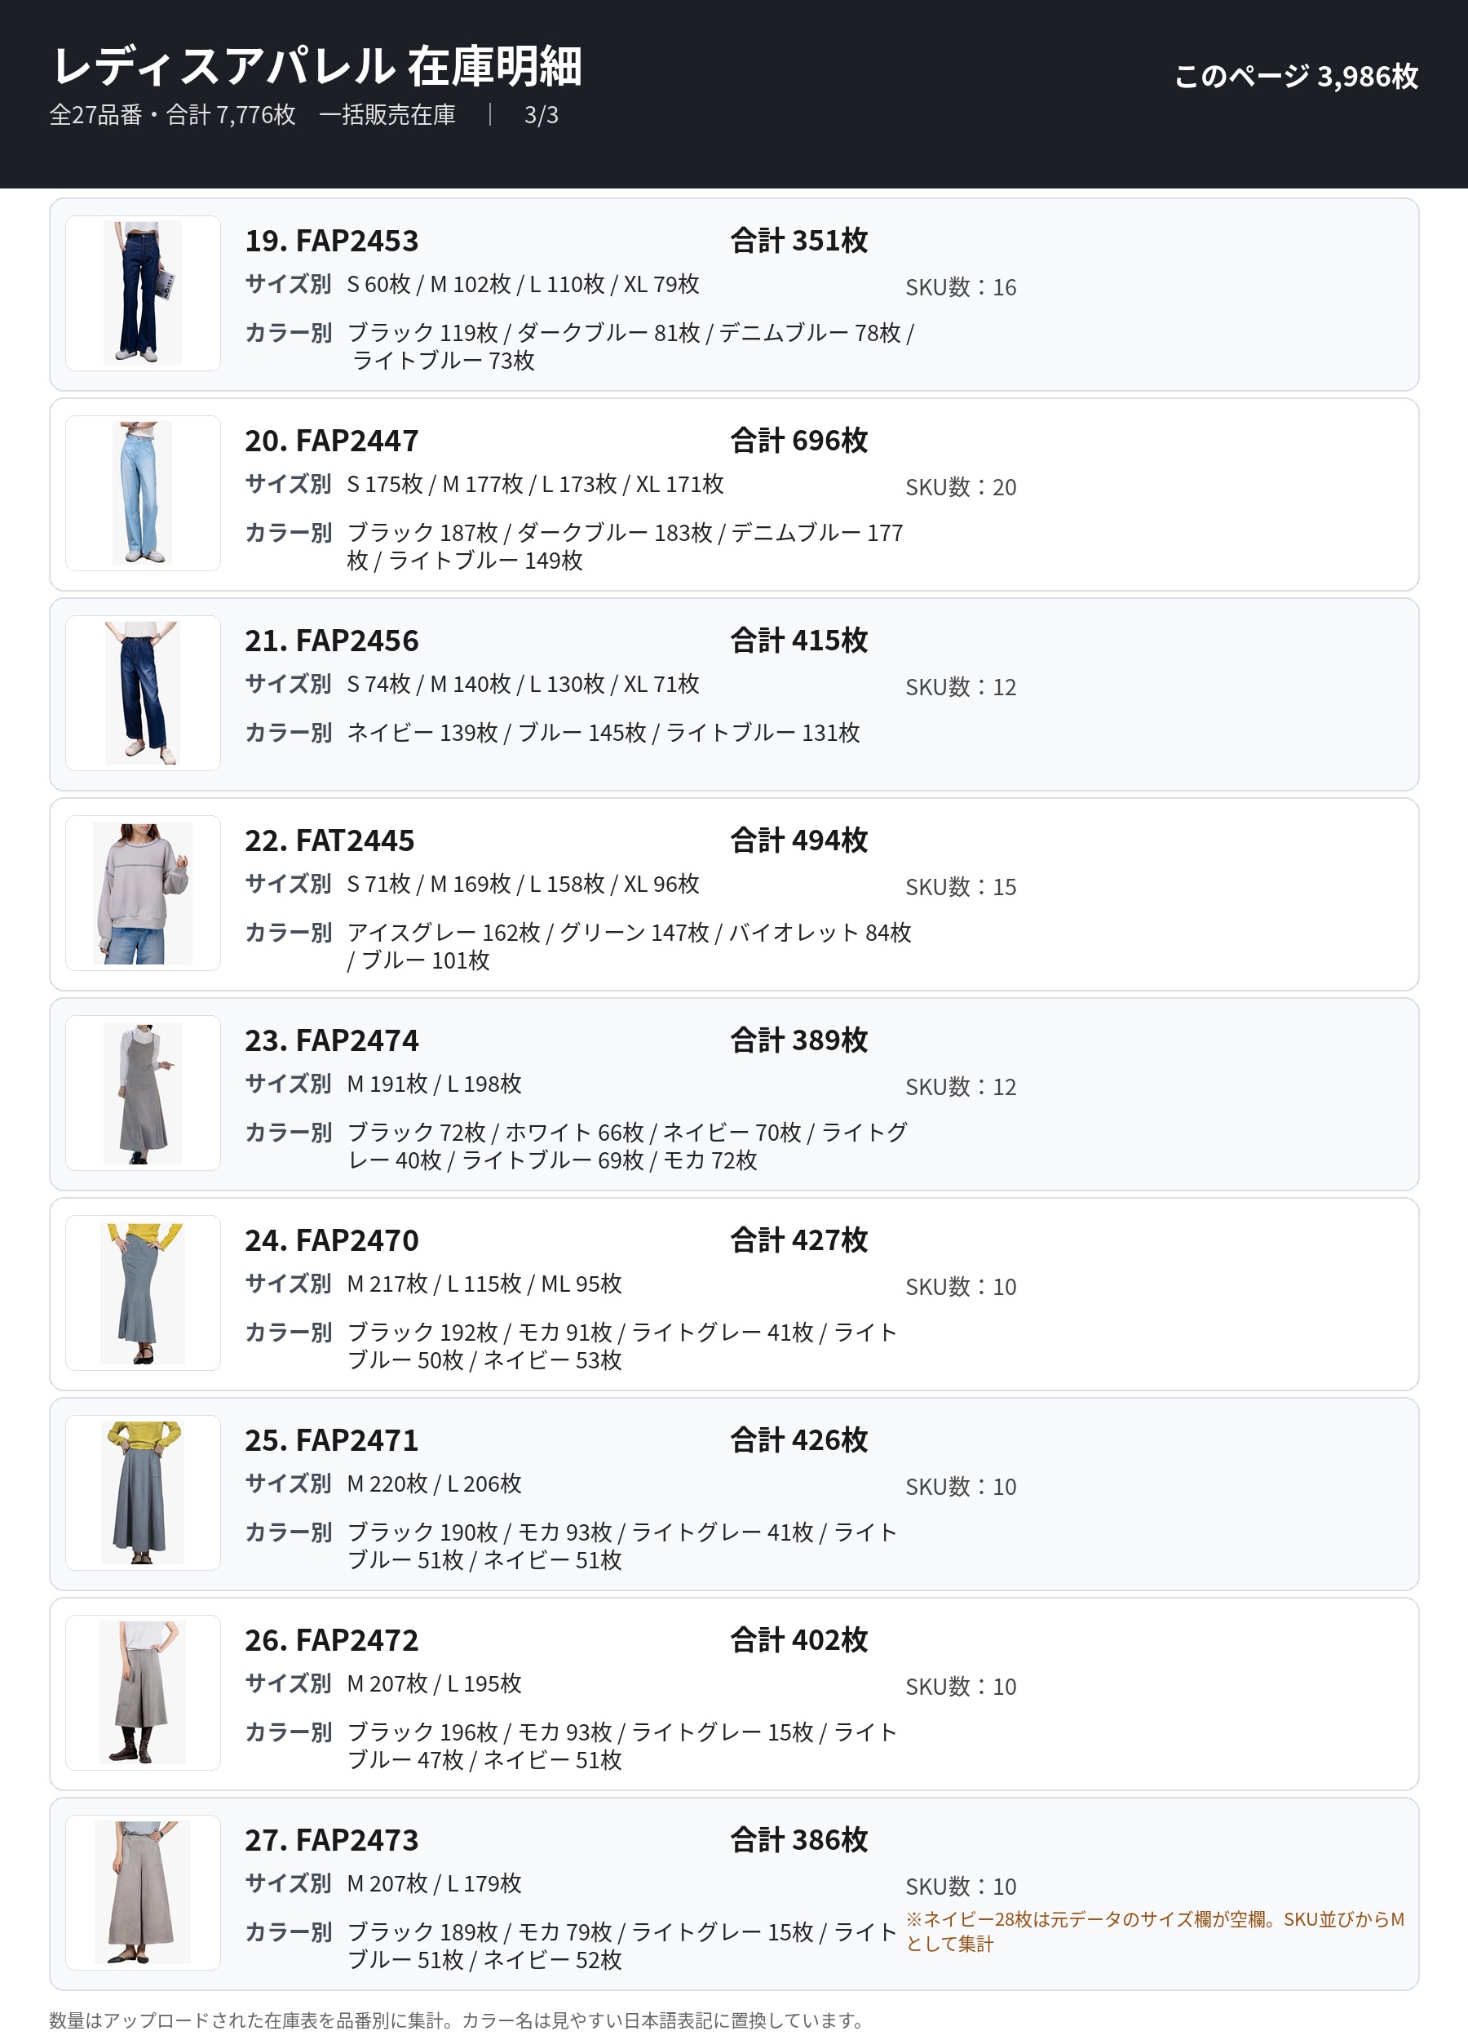The height and width of the screenshot is (2040, 1468).
Task: Open the FAT2445 gray sweatshirt thumbnail
Action: 143,894
